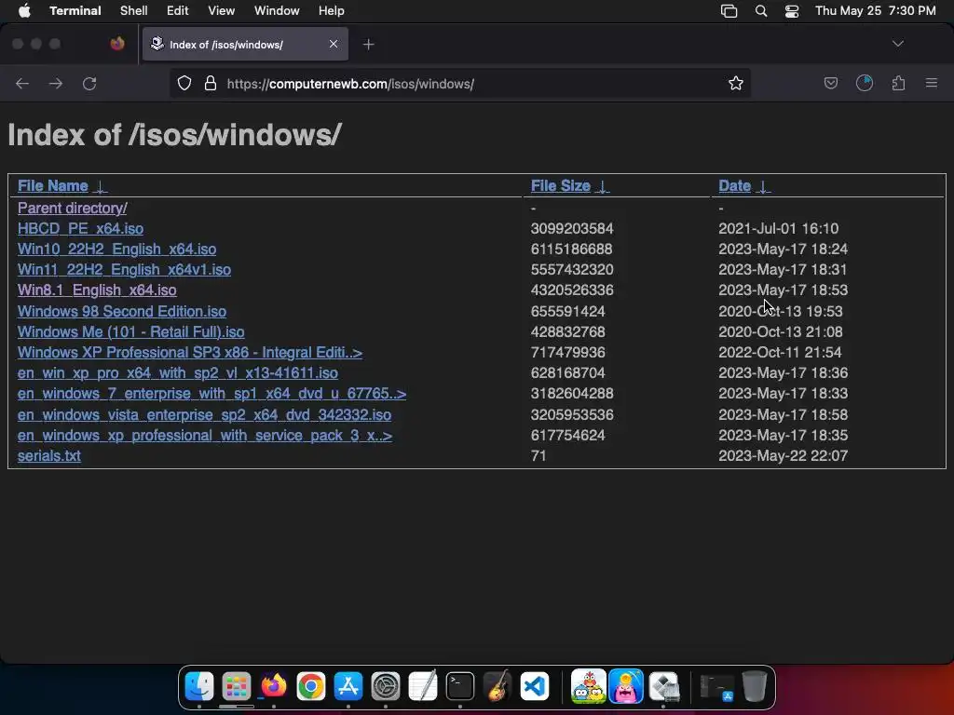Open en_windows_7_enterprise_with_sp1 link
The image size is (954, 715).
point(211,394)
